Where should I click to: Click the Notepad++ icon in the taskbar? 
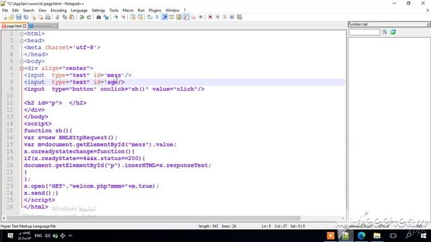(x=345, y=236)
